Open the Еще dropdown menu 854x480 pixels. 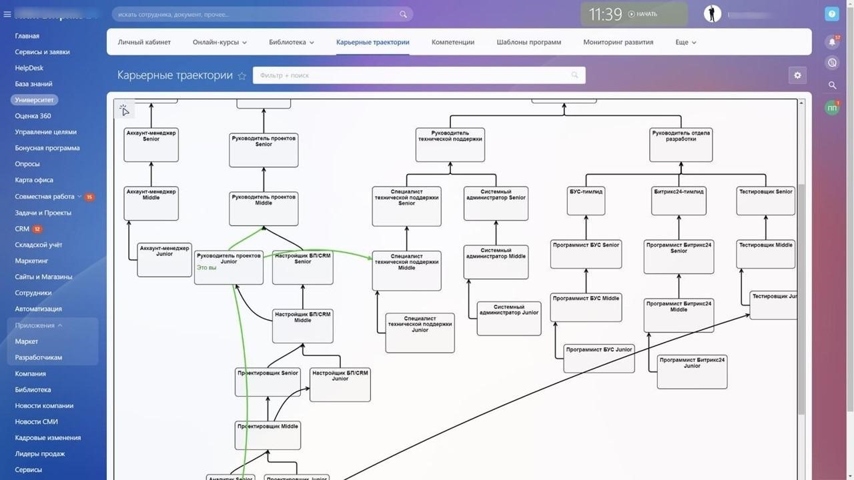pyautogui.click(x=686, y=42)
